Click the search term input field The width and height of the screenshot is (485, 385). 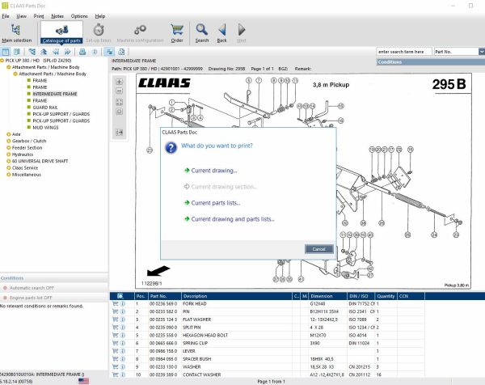point(403,52)
